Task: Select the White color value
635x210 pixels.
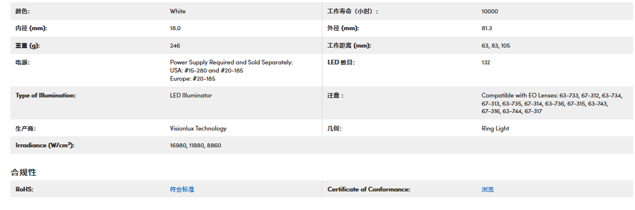Action: (178, 12)
